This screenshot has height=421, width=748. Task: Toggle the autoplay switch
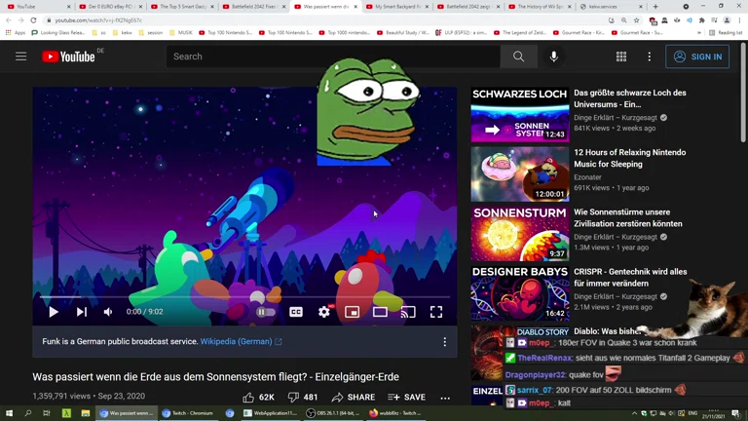265,312
